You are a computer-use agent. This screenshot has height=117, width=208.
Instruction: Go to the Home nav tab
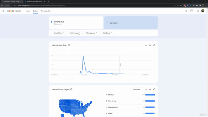coord(28,11)
